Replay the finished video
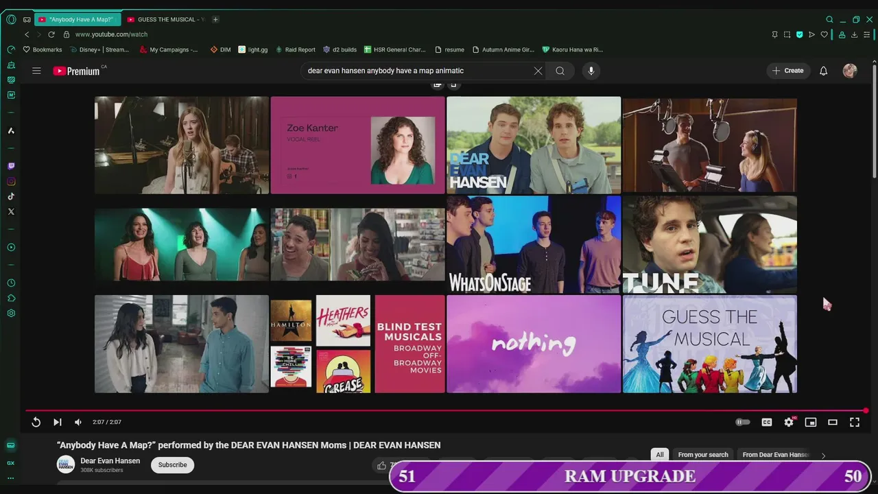The width and height of the screenshot is (878, 494). pos(36,422)
